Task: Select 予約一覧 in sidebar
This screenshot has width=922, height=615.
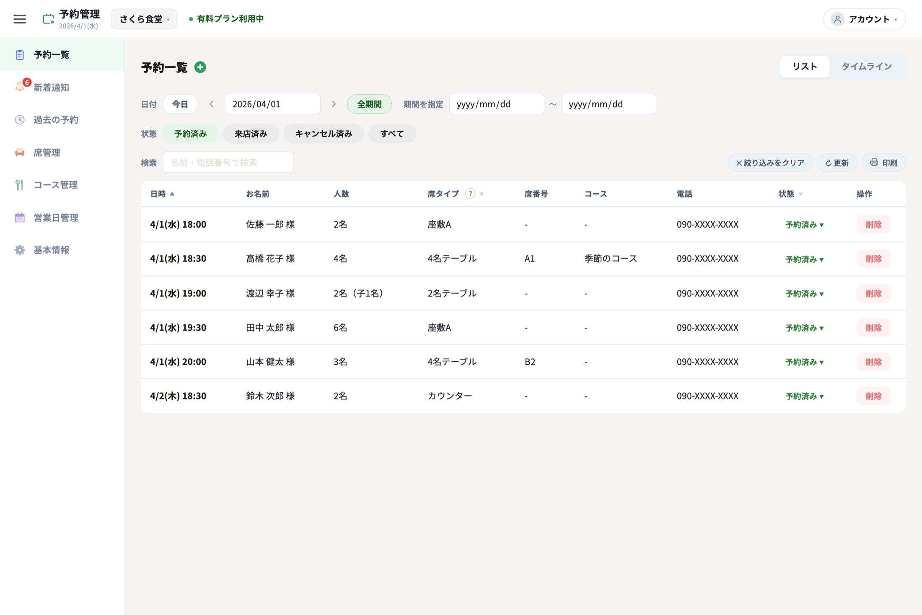Action: 62,55
